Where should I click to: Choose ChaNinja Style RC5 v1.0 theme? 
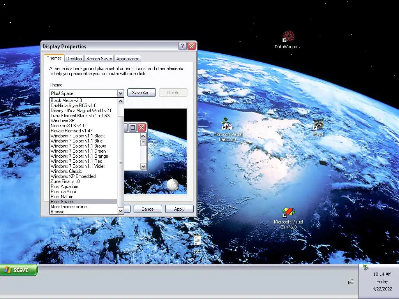pyautogui.click(x=84, y=106)
